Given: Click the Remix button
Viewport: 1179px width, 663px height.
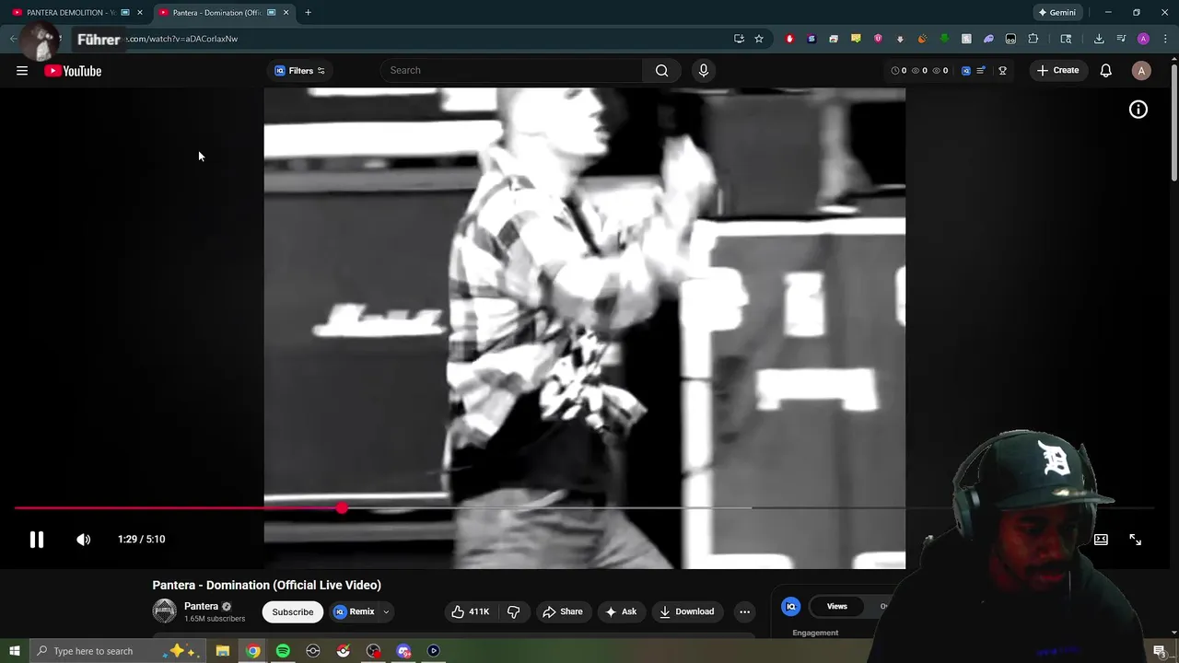Looking at the screenshot, I should 355,611.
